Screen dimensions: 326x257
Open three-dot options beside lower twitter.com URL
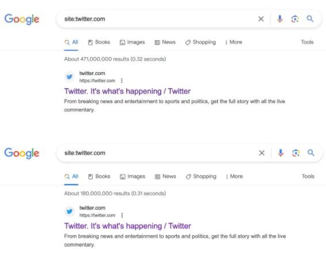pos(122,215)
